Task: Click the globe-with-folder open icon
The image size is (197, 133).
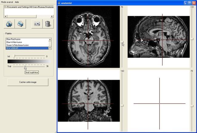Action: tap(9, 24)
